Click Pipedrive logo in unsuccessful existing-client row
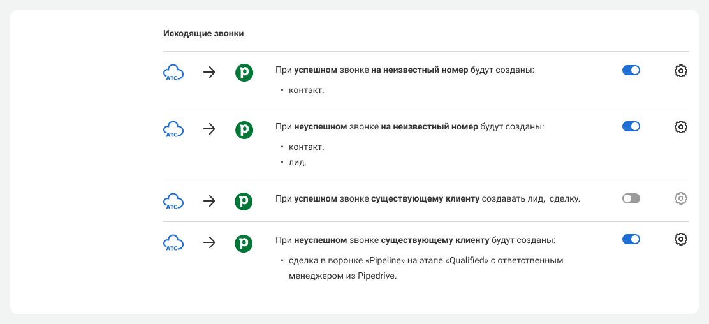The image size is (709, 324). [x=244, y=243]
